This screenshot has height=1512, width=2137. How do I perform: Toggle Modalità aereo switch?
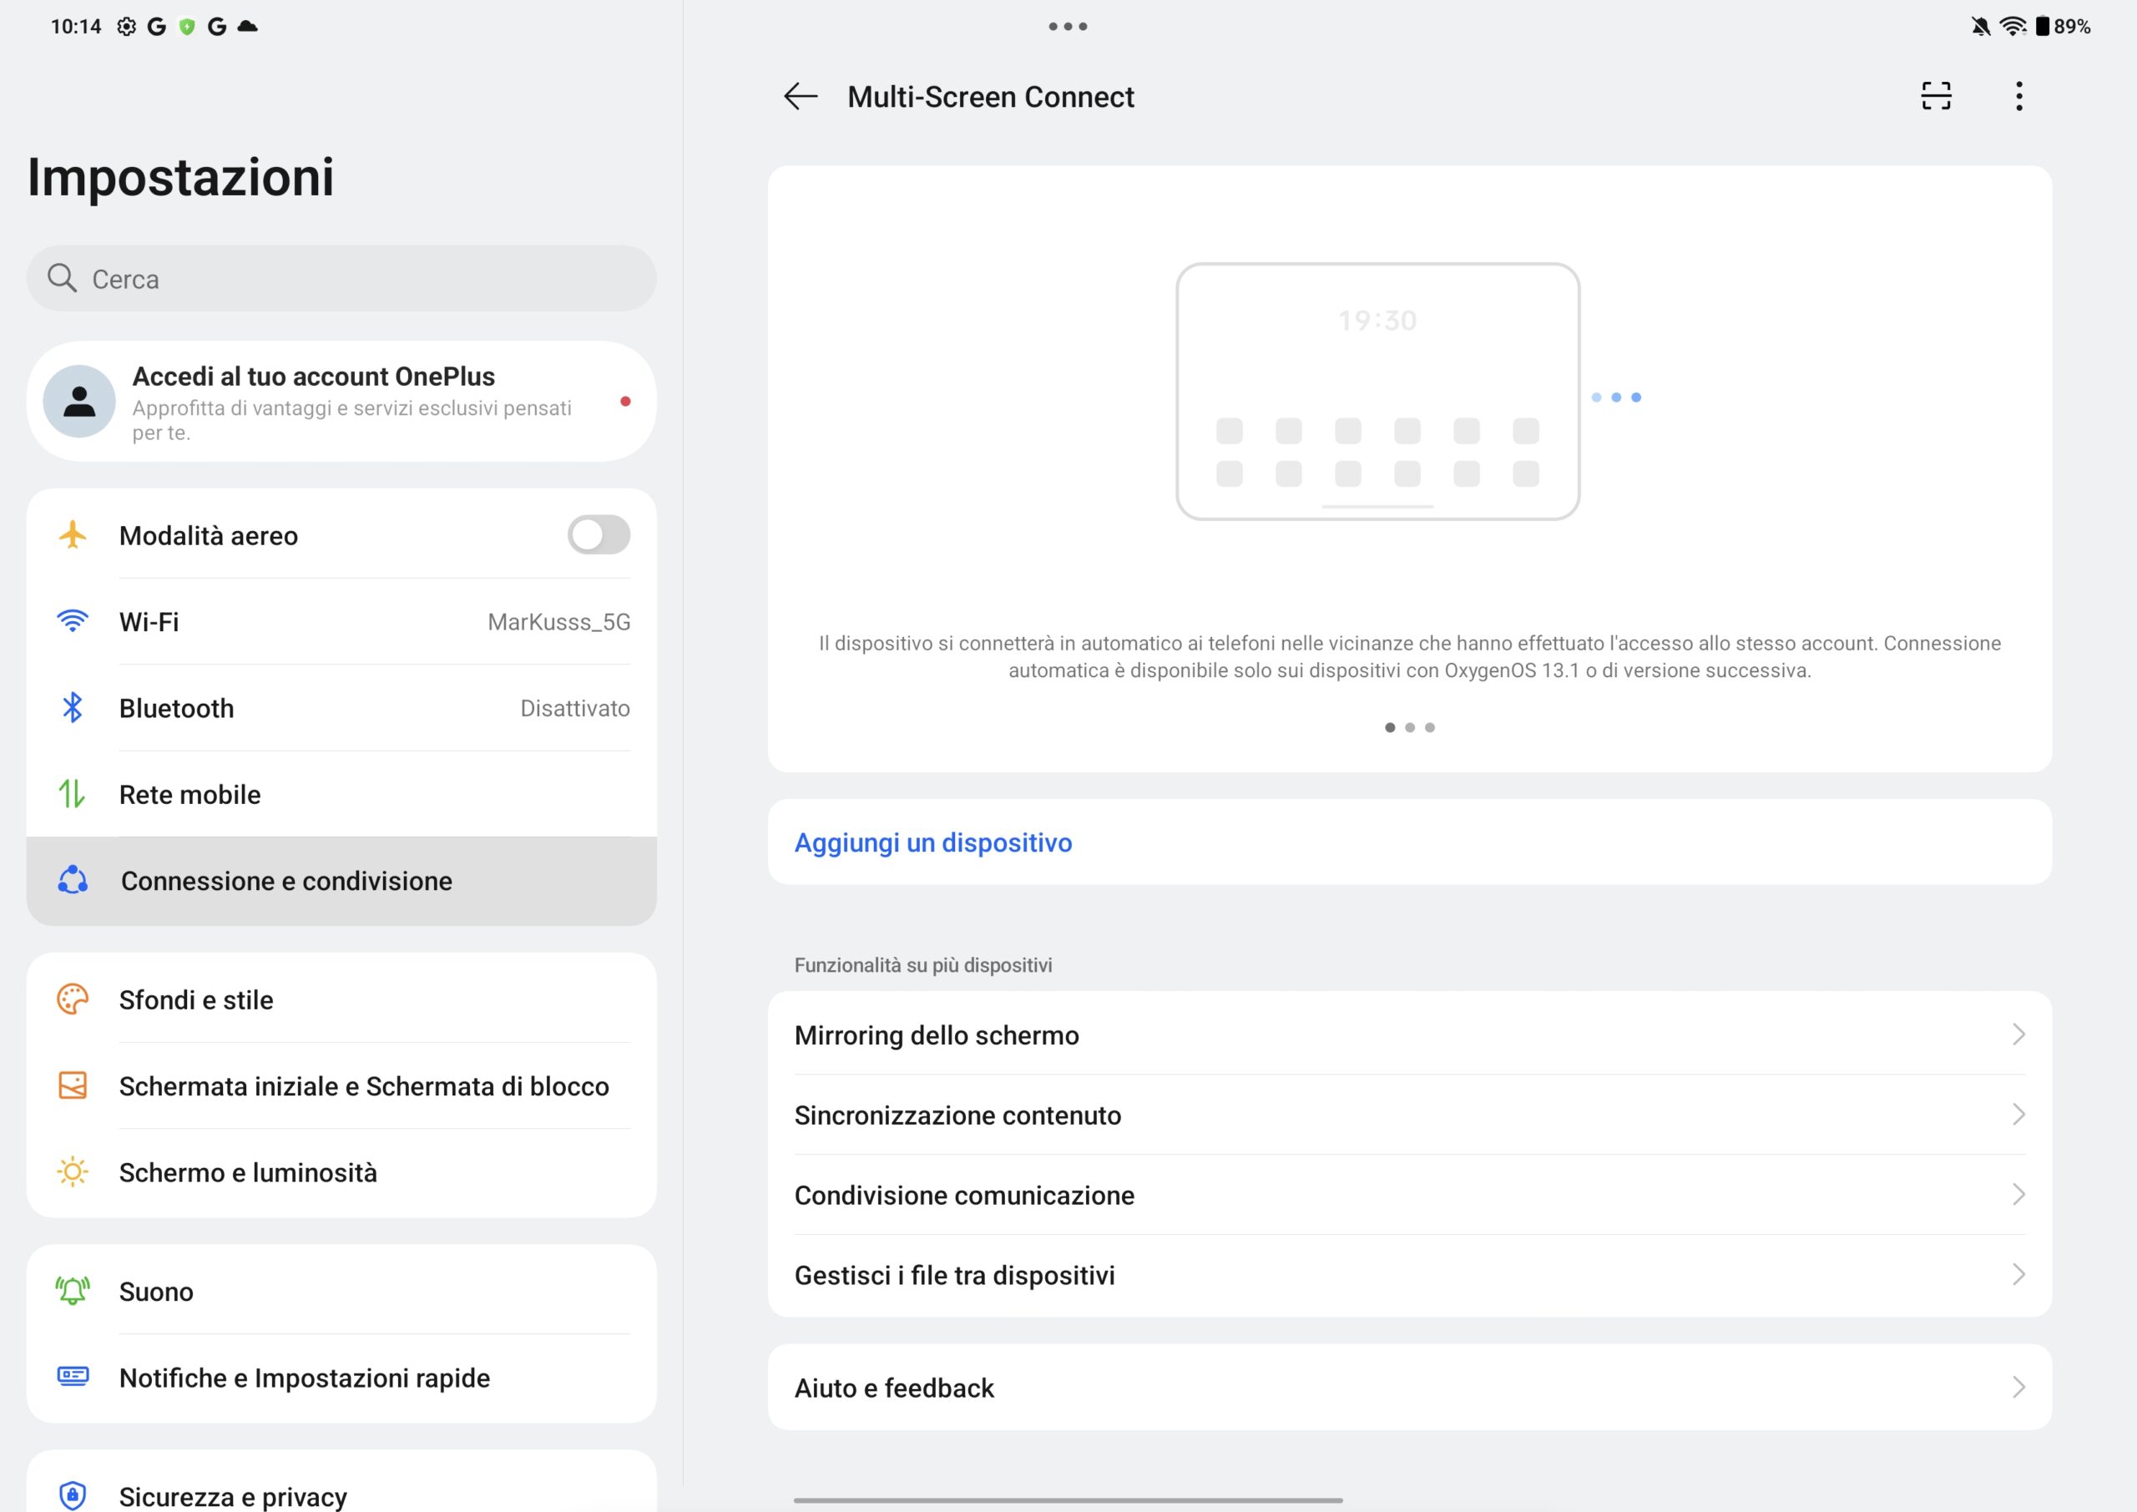click(599, 535)
